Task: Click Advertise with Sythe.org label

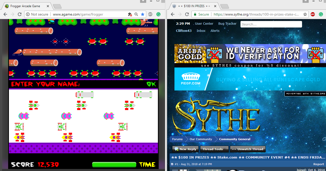Action: 305,94
